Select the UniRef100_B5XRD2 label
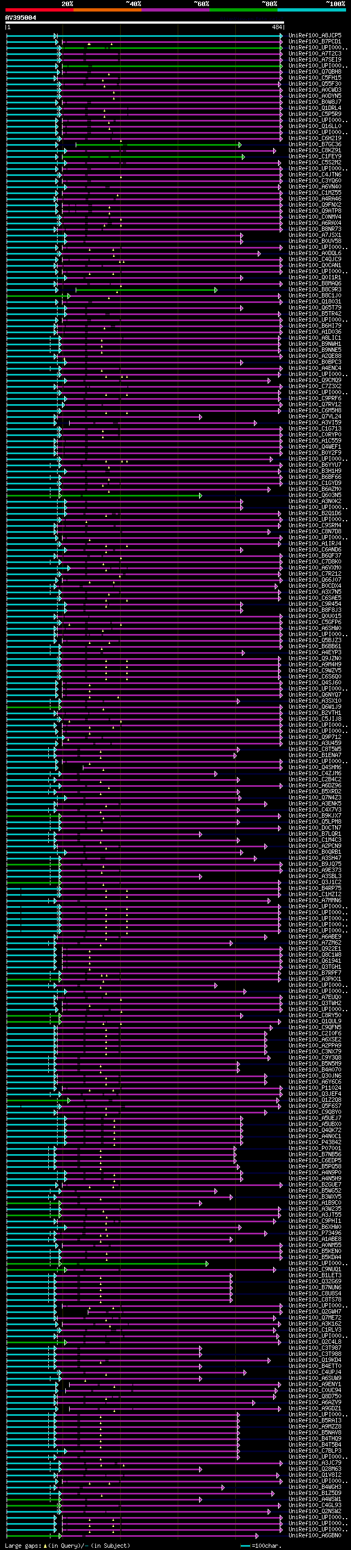 [x=315, y=792]
